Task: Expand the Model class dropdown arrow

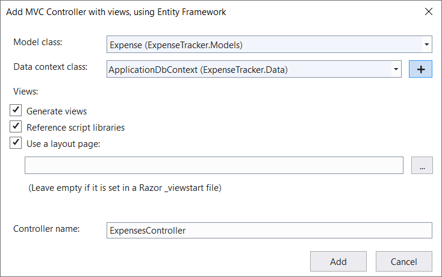Action: tap(426, 45)
